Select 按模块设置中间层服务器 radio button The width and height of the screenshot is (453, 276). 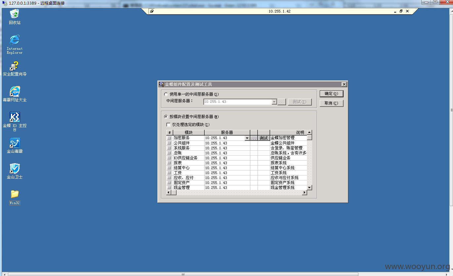166,117
